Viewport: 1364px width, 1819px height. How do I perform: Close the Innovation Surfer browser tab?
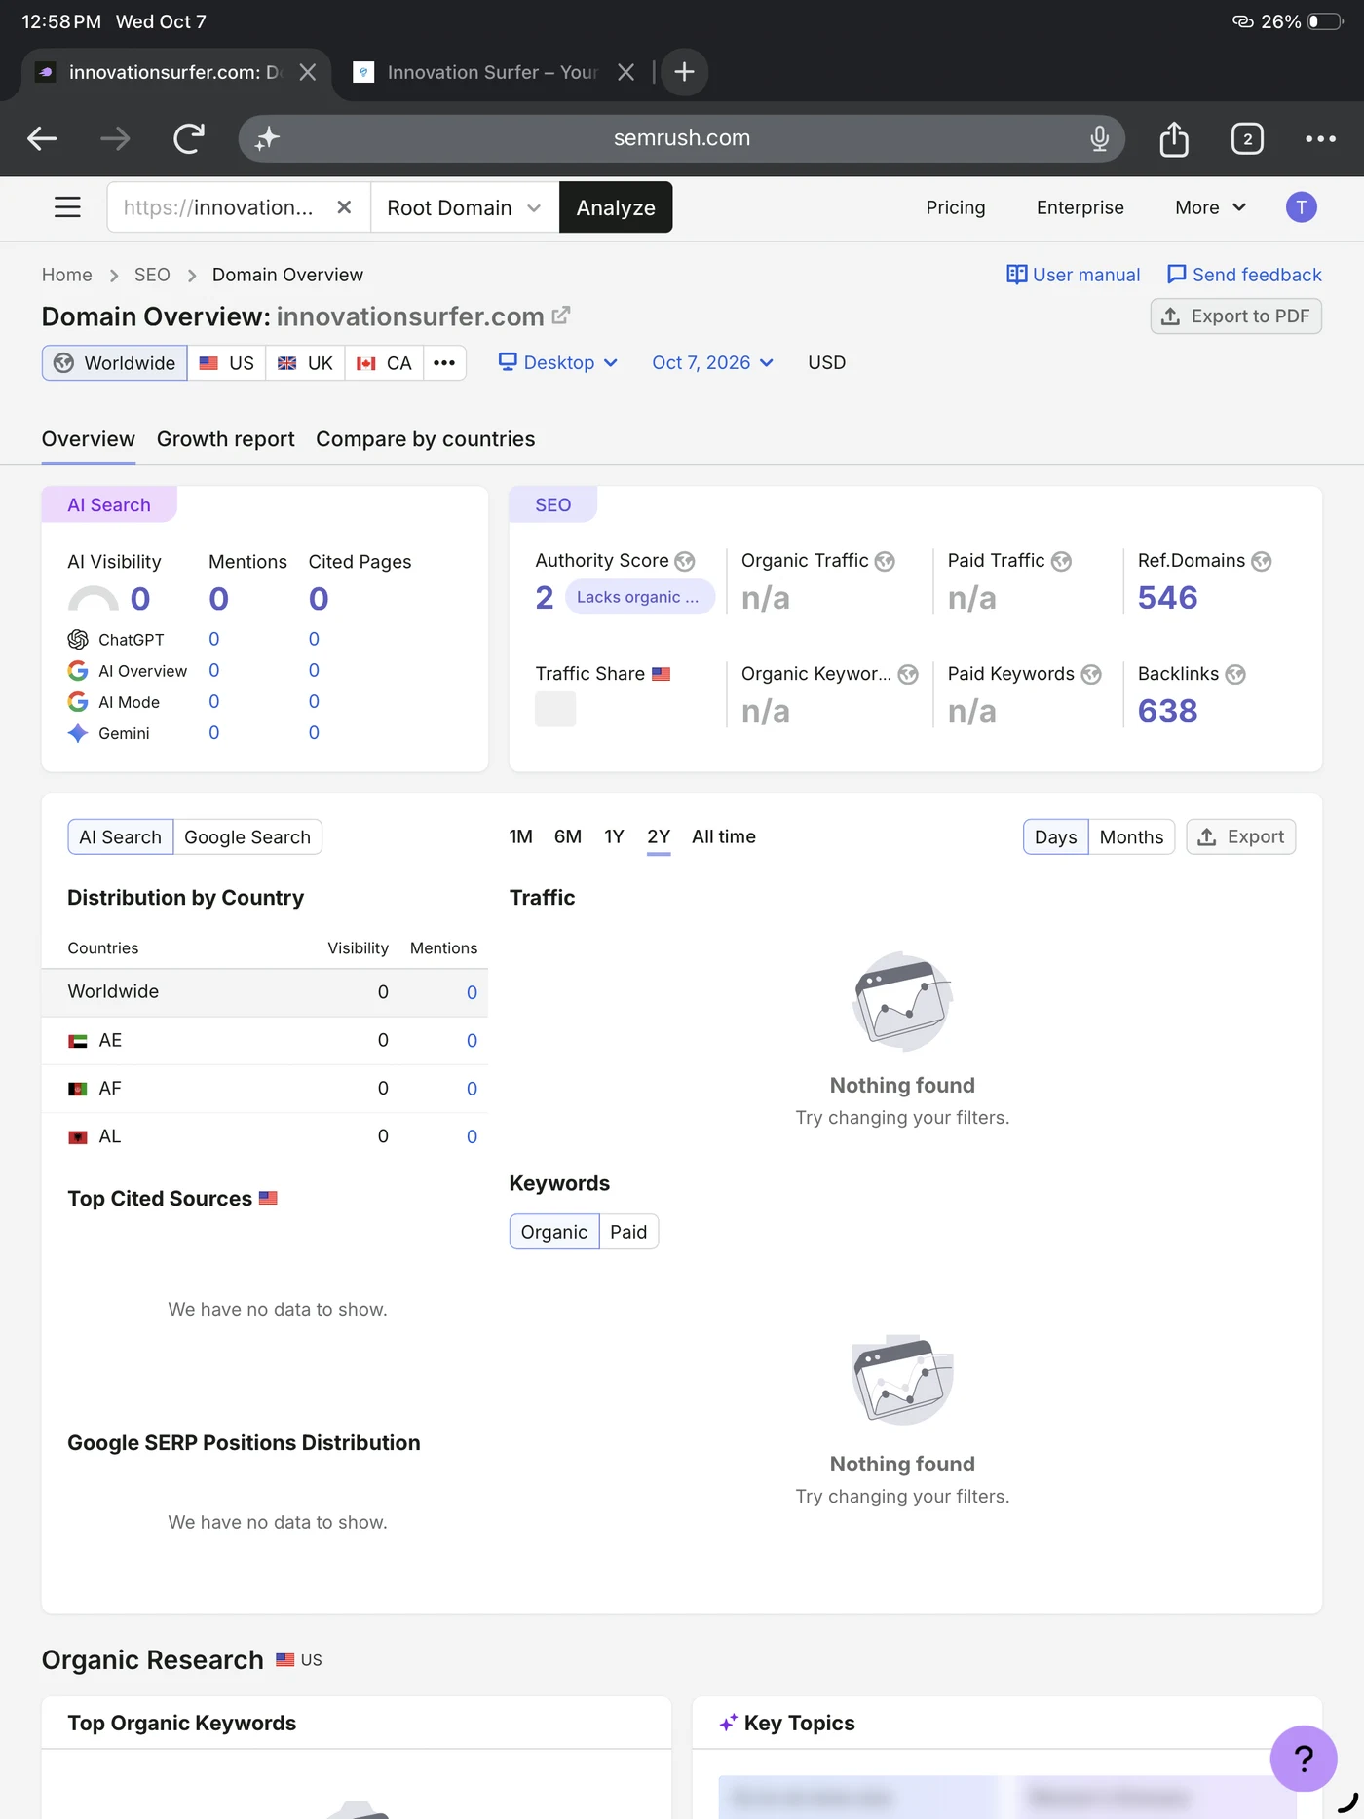(626, 72)
